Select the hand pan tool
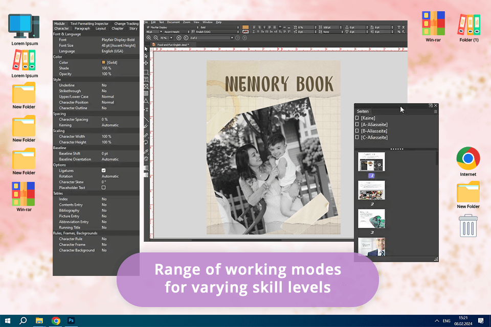Image resolution: width=491 pixels, height=327 pixels. point(146,159)
